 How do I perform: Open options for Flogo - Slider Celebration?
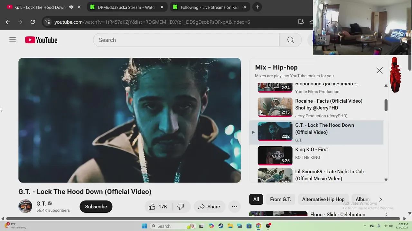click(386, 214)
